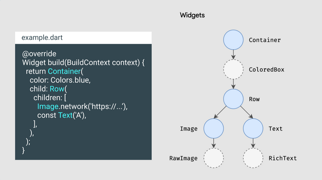Select the Image widget node circle
322x180 pixels.
[x=213, y=129]
